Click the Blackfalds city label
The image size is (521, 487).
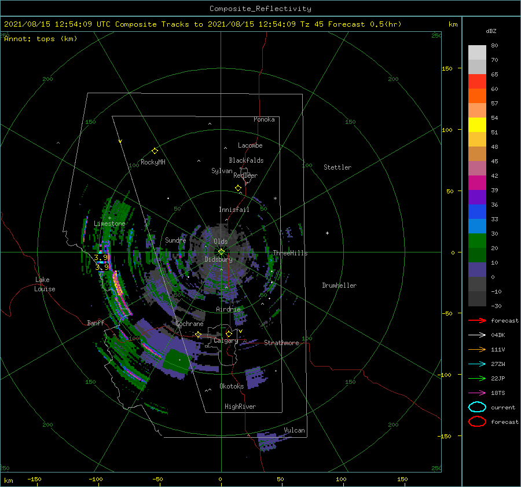pyautogui.click(x=246, y=160)
